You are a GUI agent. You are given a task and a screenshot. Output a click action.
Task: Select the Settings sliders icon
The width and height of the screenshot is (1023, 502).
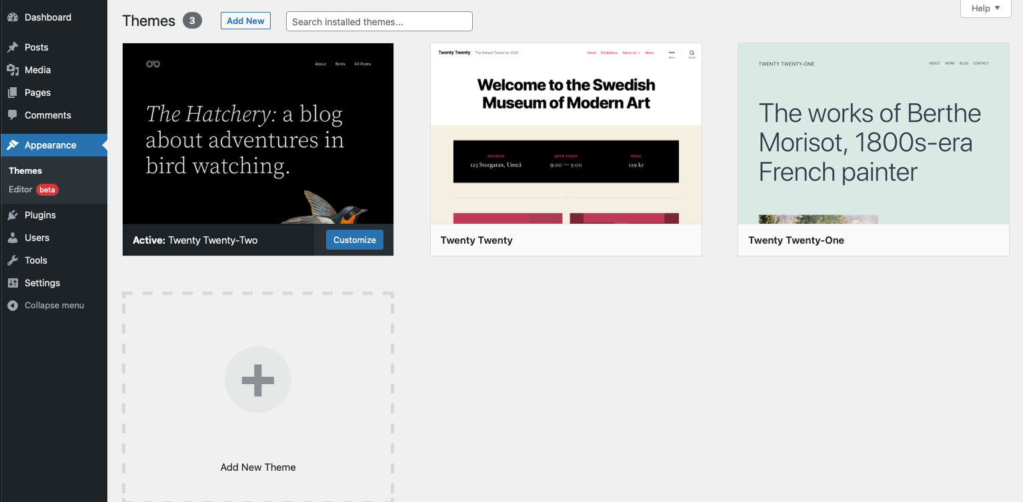(14, 282)
